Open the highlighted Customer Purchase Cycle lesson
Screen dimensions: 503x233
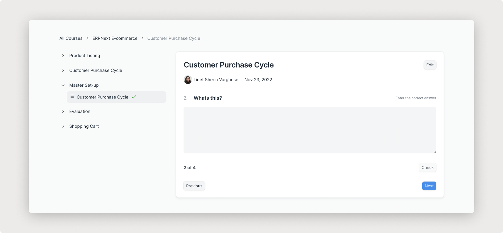116,97
